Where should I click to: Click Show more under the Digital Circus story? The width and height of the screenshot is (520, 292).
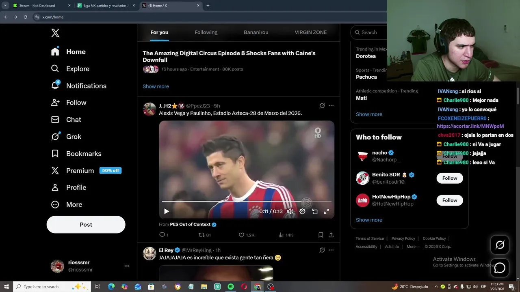(156, 86)
